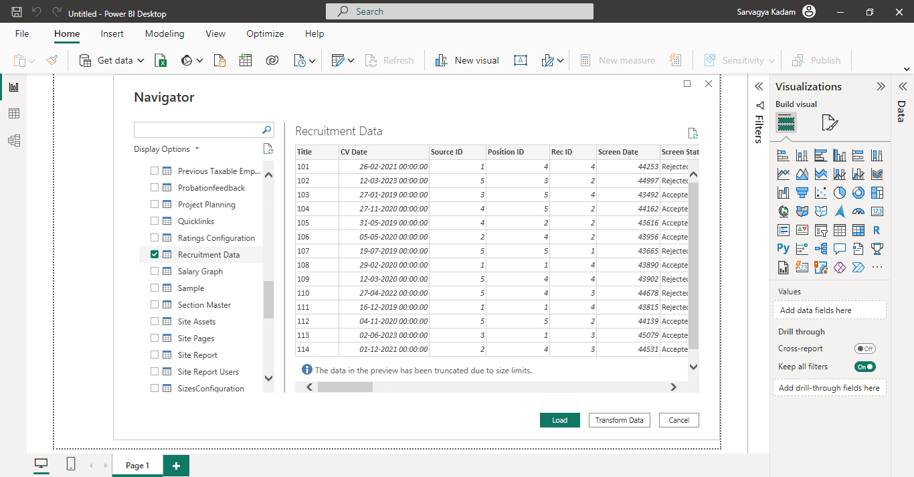
Task: Click the text box icon in ribbon
Action: (520, 61)
